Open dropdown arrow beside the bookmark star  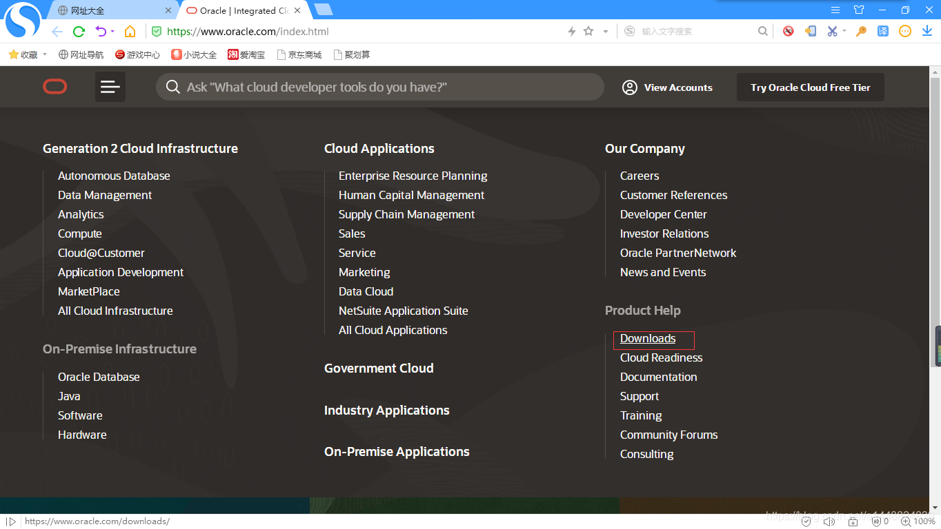coord(606,32)
